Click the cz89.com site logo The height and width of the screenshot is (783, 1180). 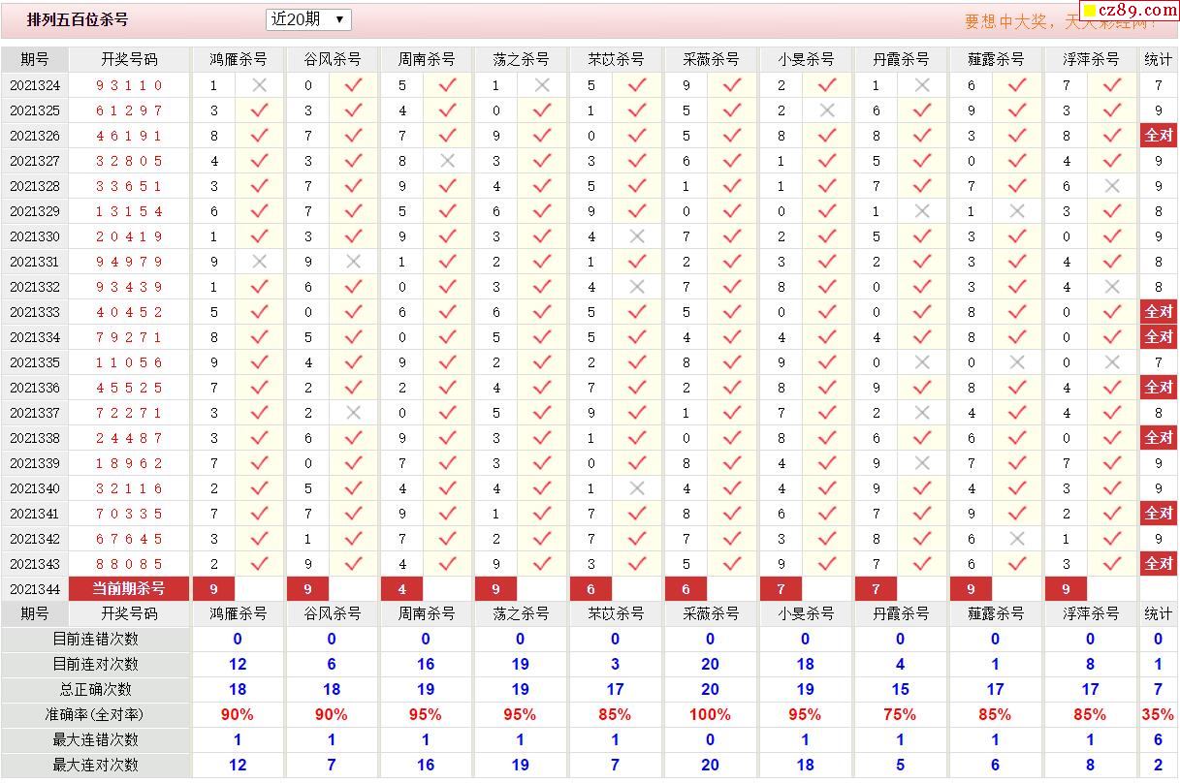click(1129, 11)
